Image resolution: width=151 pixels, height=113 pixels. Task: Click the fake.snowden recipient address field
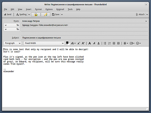click(x=85, y=25)
